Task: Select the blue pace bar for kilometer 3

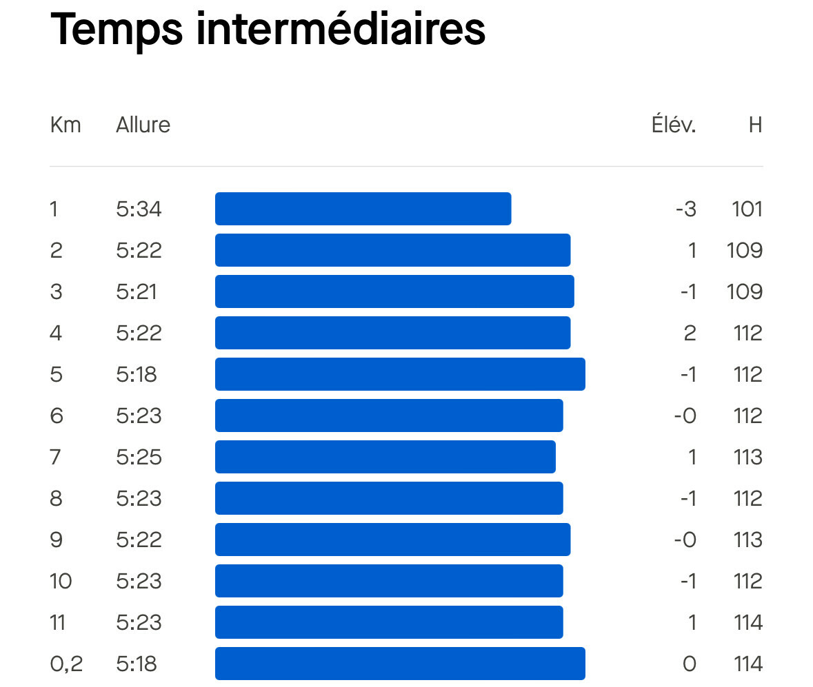Action: tap(394, 291)
